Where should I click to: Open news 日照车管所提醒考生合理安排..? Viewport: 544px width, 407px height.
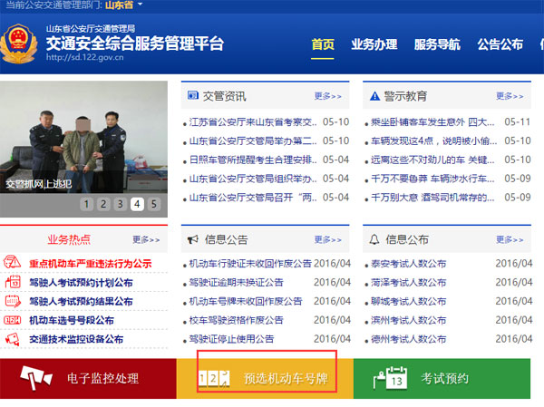tap(253, 160)
